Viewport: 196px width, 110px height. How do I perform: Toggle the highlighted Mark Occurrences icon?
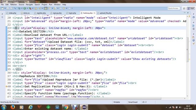(46, 8)
